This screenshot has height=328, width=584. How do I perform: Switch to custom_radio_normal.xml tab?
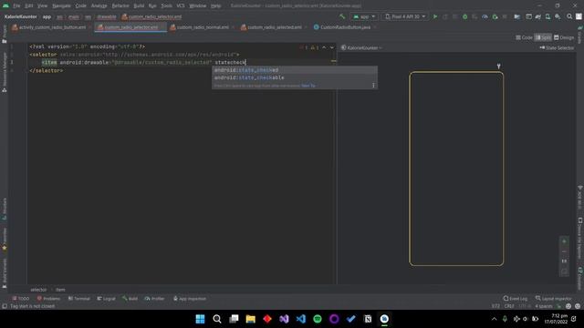[x=200, y=27]
